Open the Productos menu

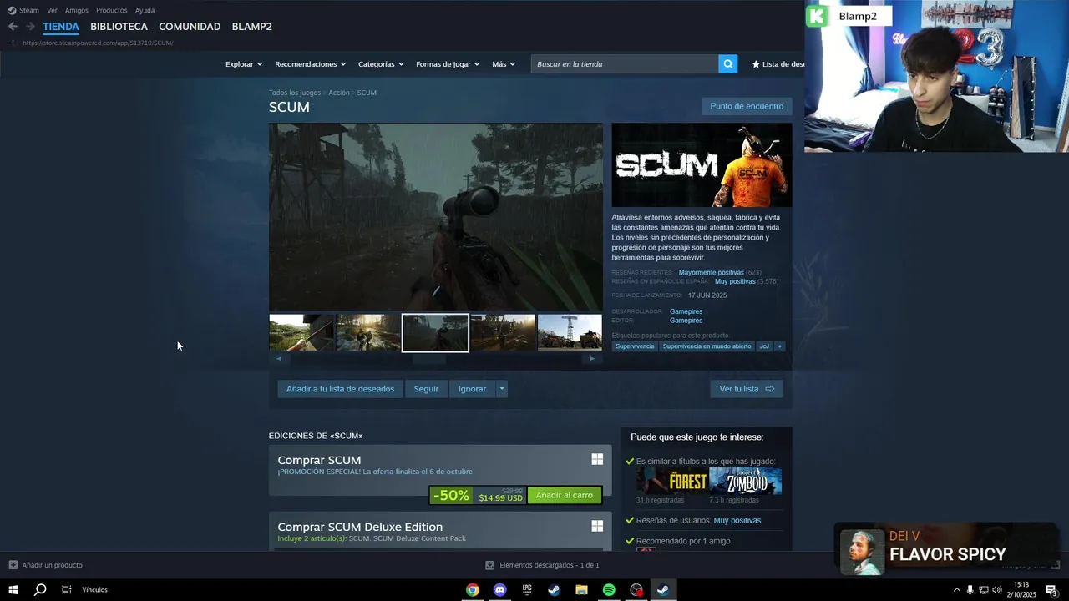coord(111,10)
